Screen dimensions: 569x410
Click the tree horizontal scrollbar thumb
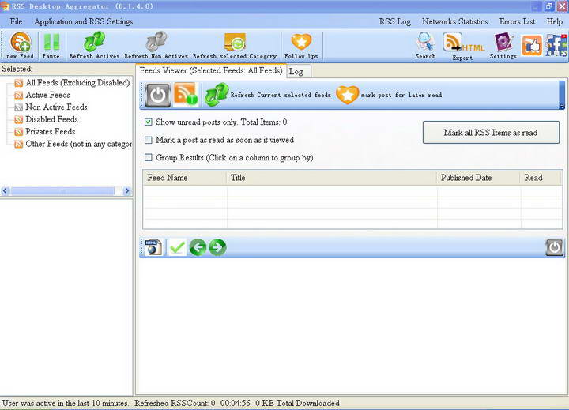62,191
